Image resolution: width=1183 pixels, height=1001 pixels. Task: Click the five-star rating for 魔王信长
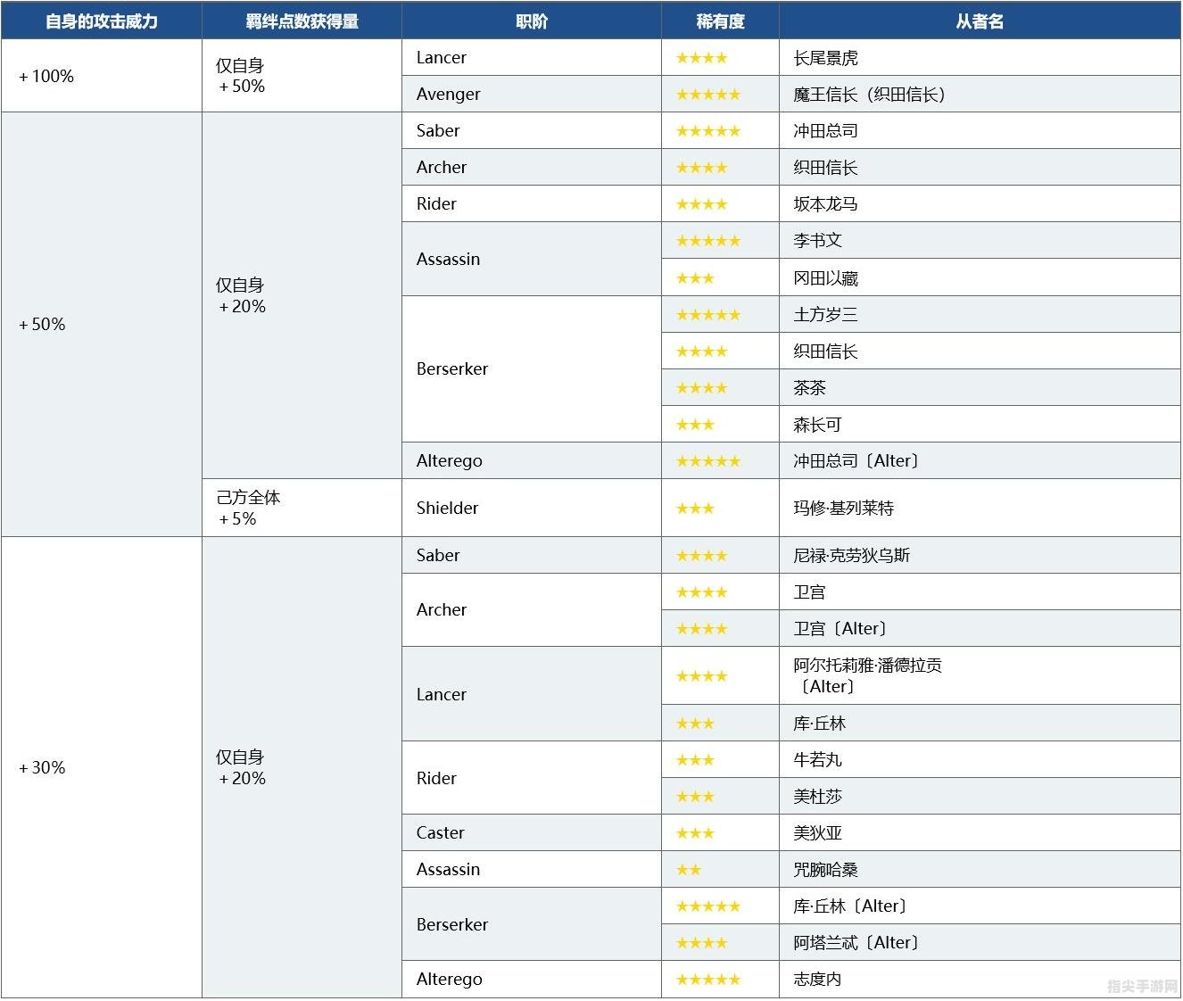pos(708,95)
